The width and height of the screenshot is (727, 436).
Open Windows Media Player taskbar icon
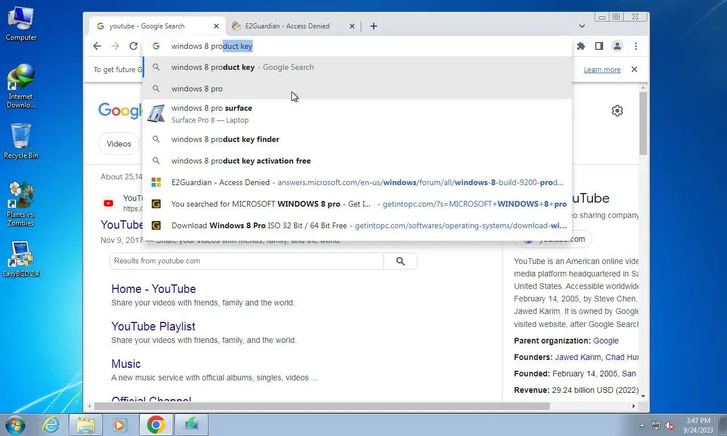120,425
